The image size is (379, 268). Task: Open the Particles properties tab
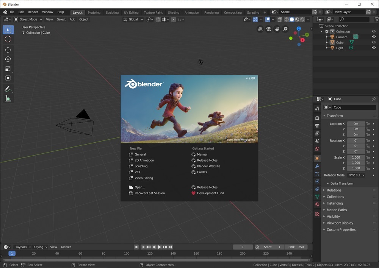click(317, 174)
